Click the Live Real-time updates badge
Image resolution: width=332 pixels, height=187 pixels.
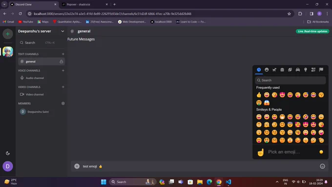tap(312, 31)
